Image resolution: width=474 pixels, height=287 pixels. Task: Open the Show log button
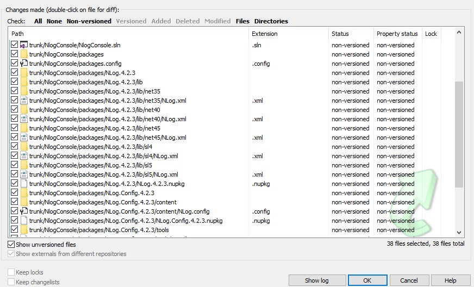click(317, 280)
